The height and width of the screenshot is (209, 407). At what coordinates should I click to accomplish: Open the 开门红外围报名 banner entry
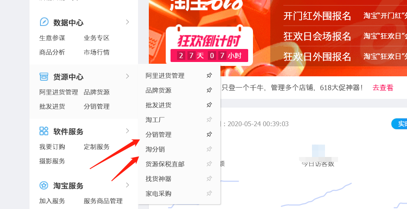[x=317, y=16]
